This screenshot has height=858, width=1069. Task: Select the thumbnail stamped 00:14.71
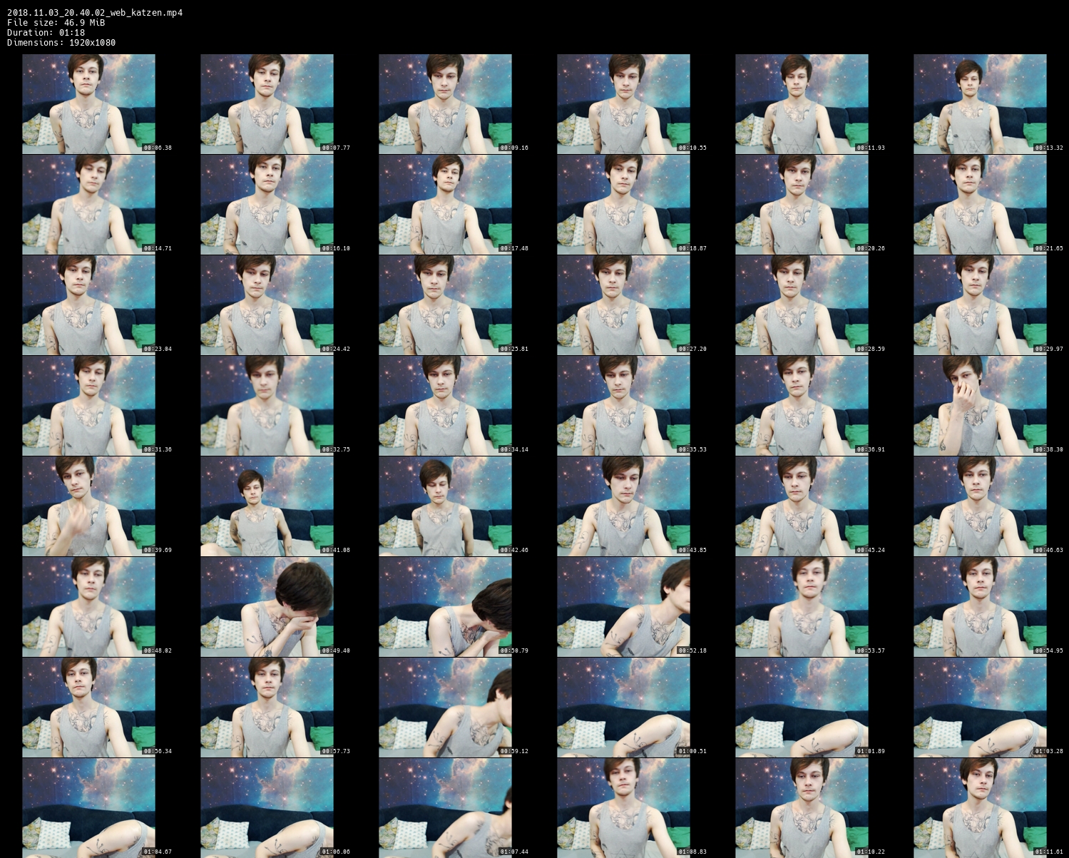(88, 205)
